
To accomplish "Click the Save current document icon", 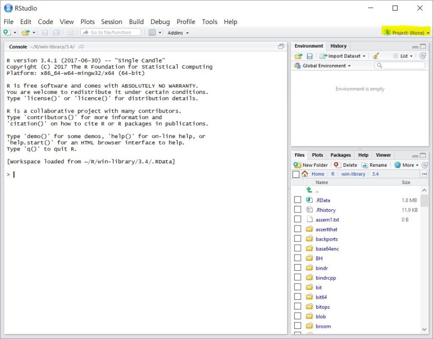I will coord(44,32).
